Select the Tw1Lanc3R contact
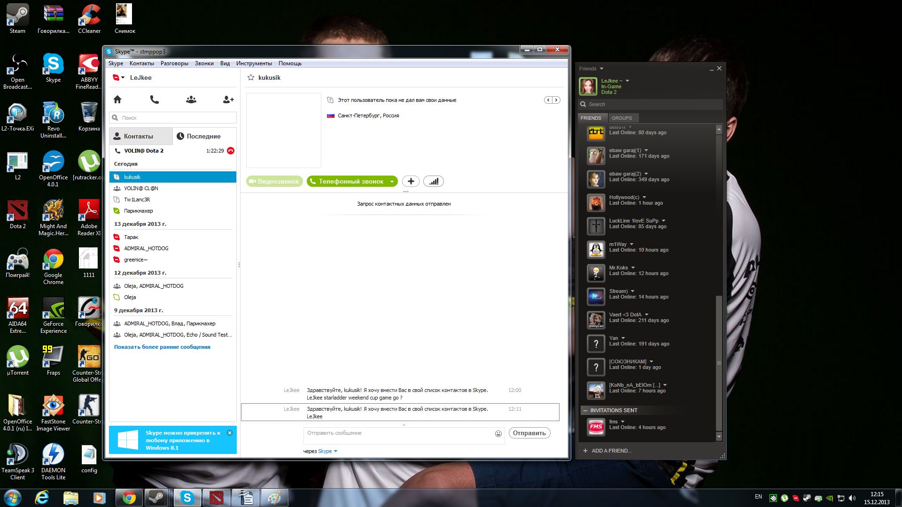 pyautogui.click(x=173, y=200)
